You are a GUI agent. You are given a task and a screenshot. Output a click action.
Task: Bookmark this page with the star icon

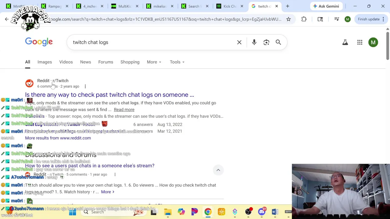coord(288,19)
